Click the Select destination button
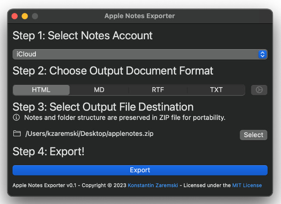The image size is (281, 204). [x=253, y=135]
